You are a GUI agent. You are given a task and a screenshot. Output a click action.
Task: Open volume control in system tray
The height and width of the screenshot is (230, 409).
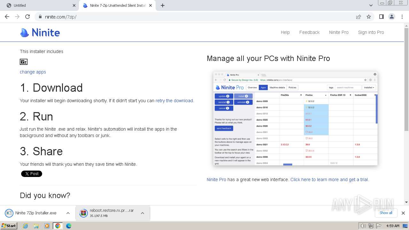click(363, 226)
